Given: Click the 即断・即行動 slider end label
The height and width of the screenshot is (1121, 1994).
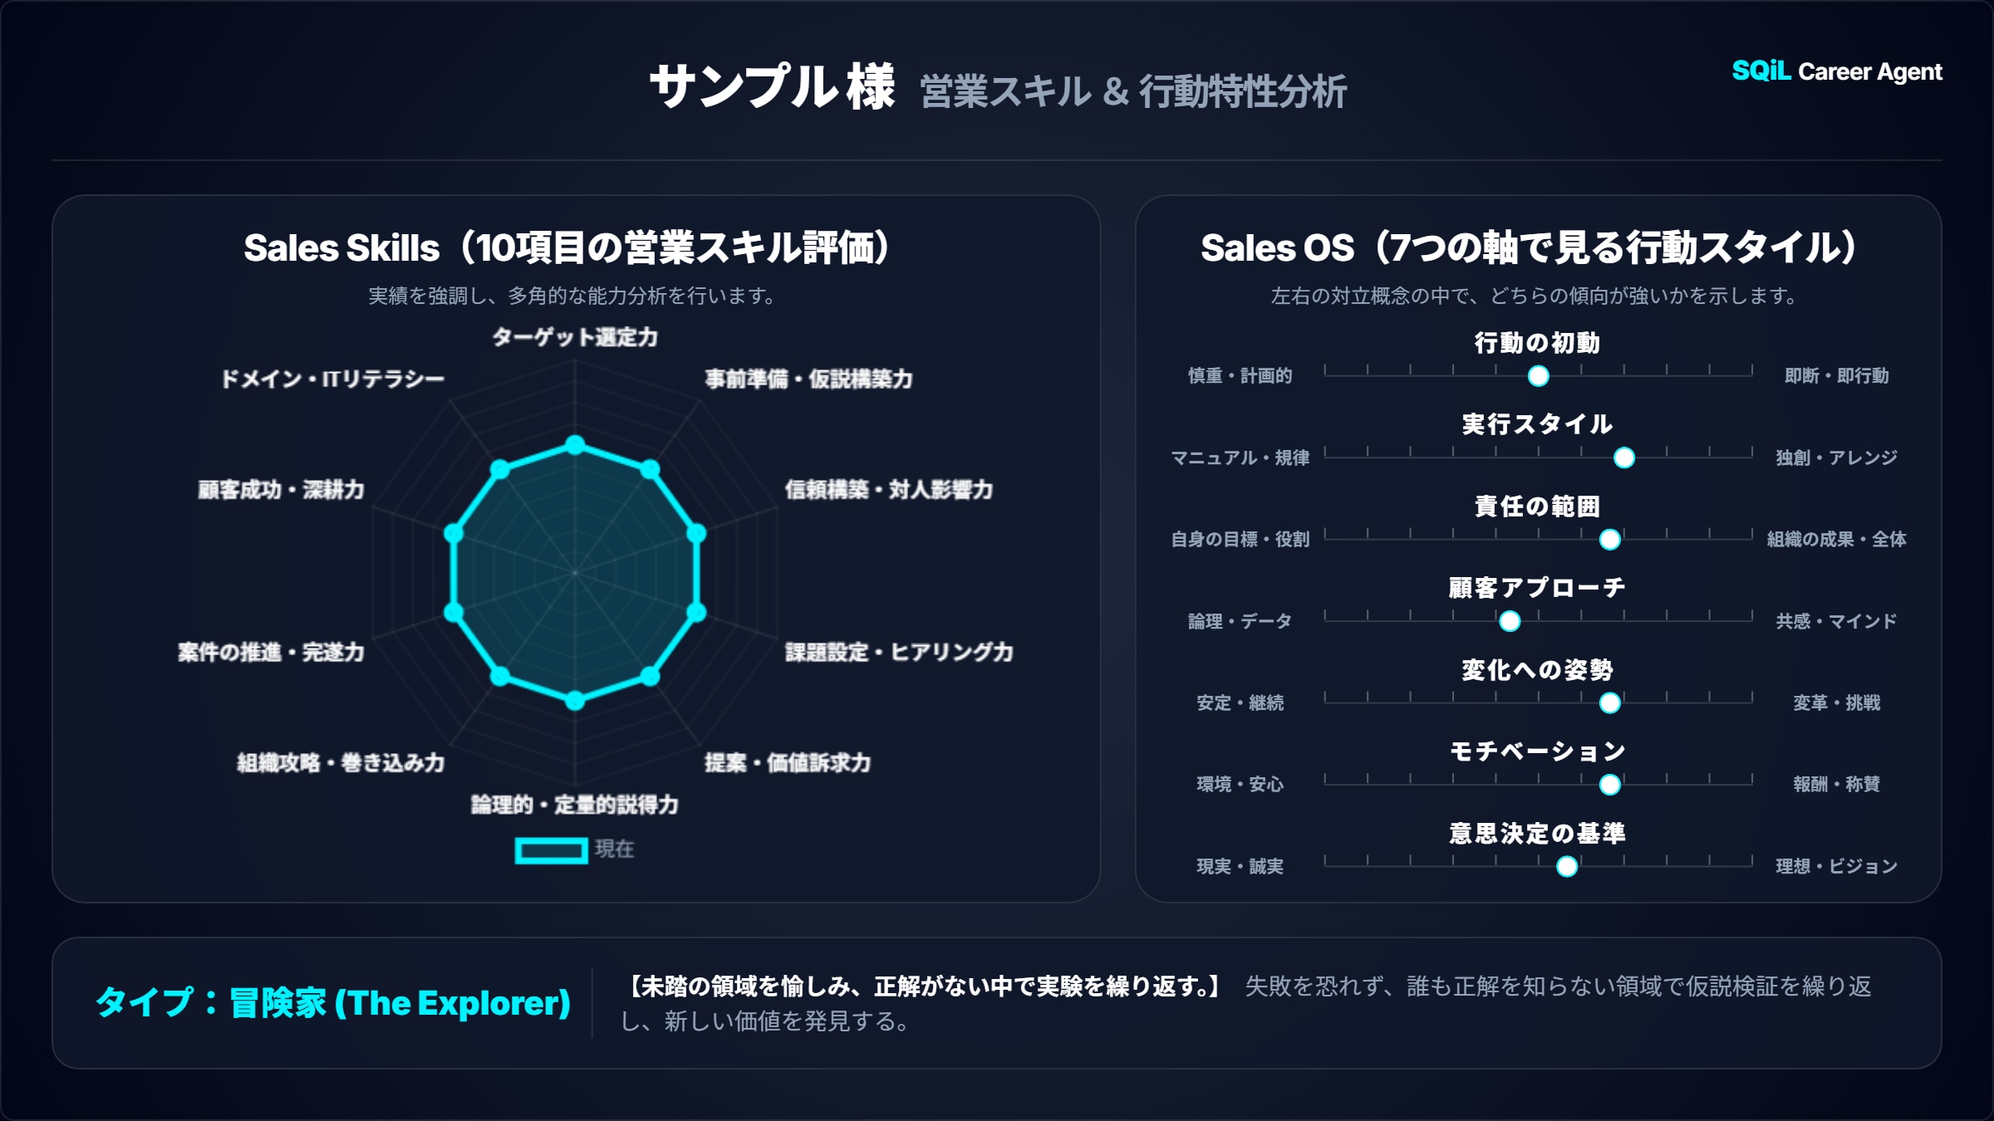Looking at the screenshot, I should point(1836,376).
